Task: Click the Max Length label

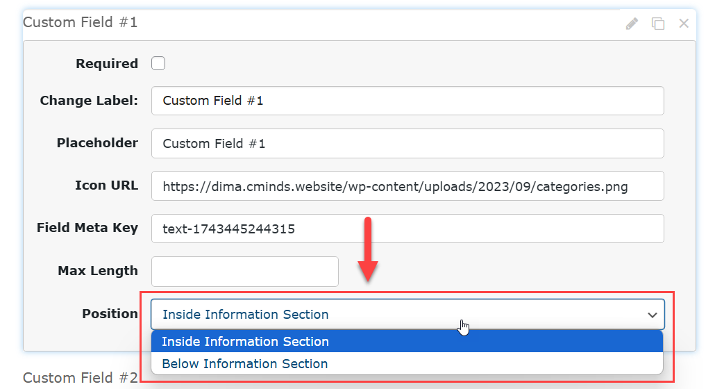Action: click(98, 271)
